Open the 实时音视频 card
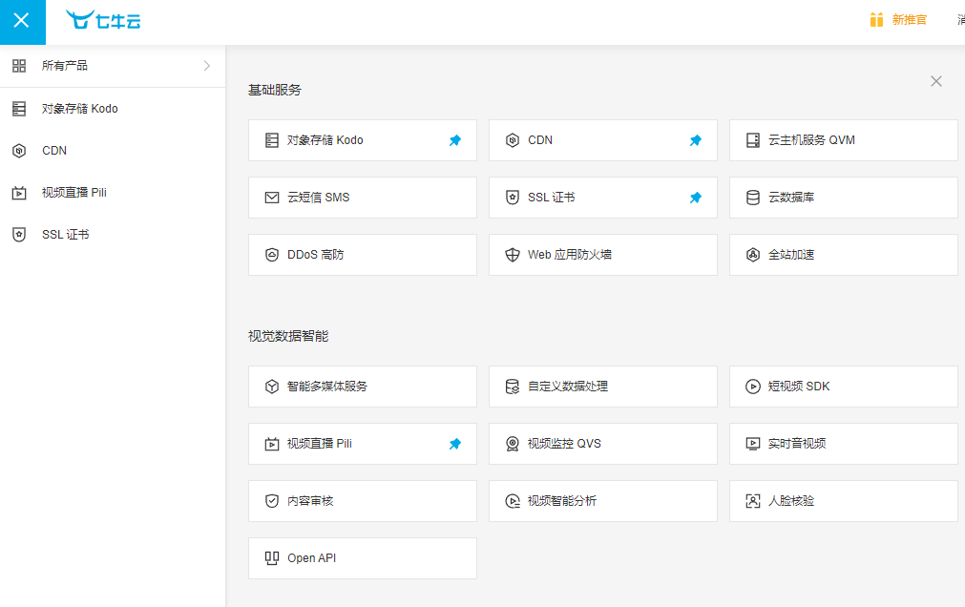965x607 pixels. tap(844, 444)
